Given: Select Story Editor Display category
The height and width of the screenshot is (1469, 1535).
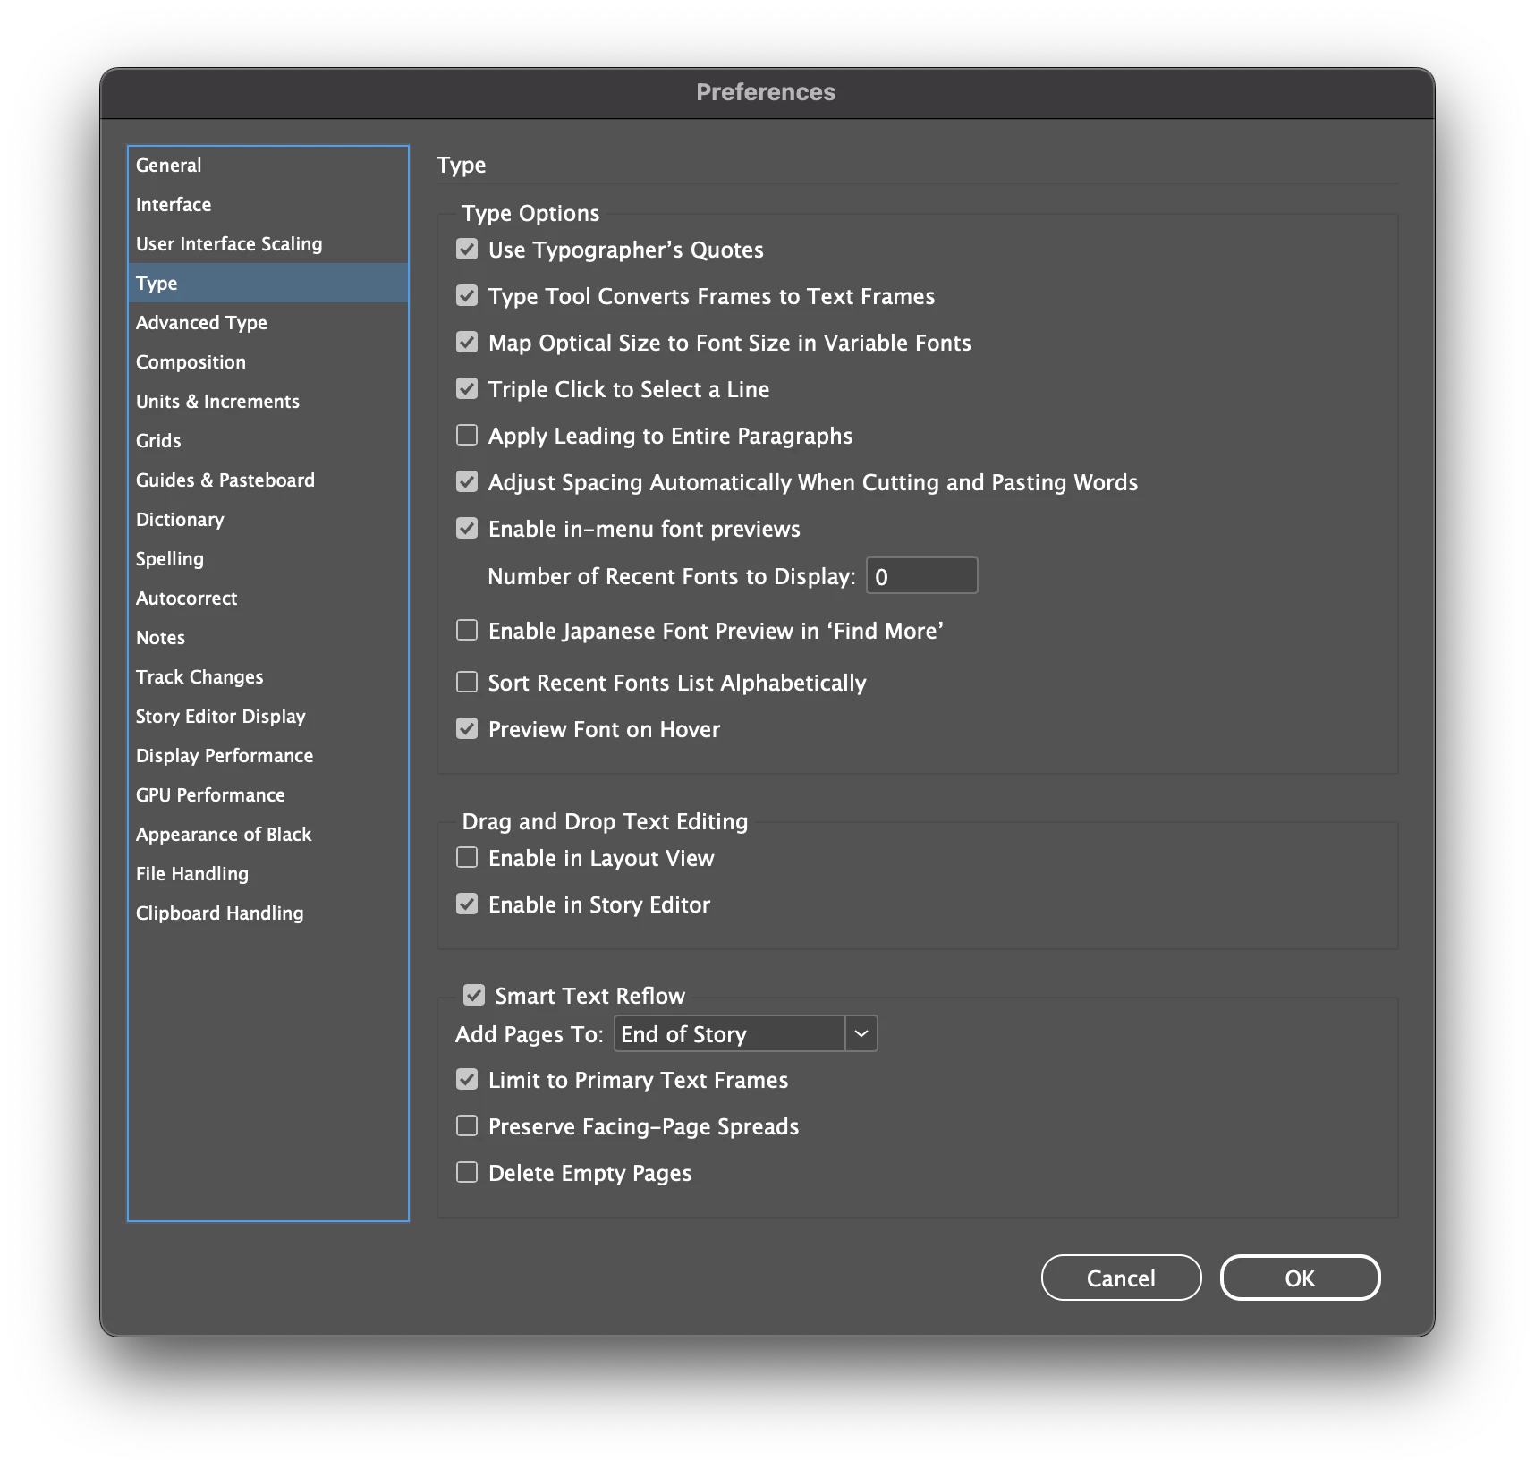Looking at the screenshot, I should (x=268, y=717).
